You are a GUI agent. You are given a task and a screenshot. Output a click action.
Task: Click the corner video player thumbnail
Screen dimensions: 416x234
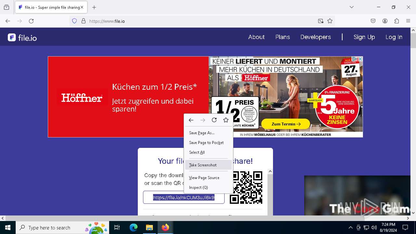tap(357, 195)
